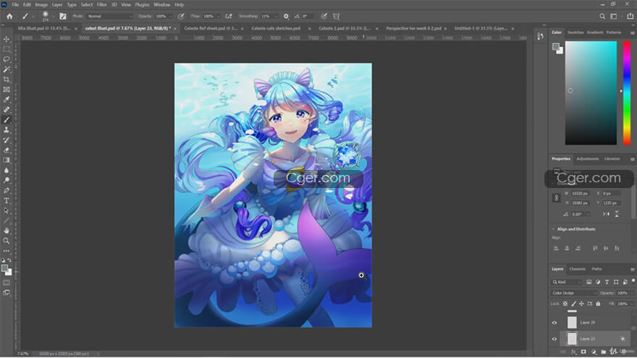Open the layer Opacity dropdown
This screenshot has height=358, width=637.
click(630, 293)
